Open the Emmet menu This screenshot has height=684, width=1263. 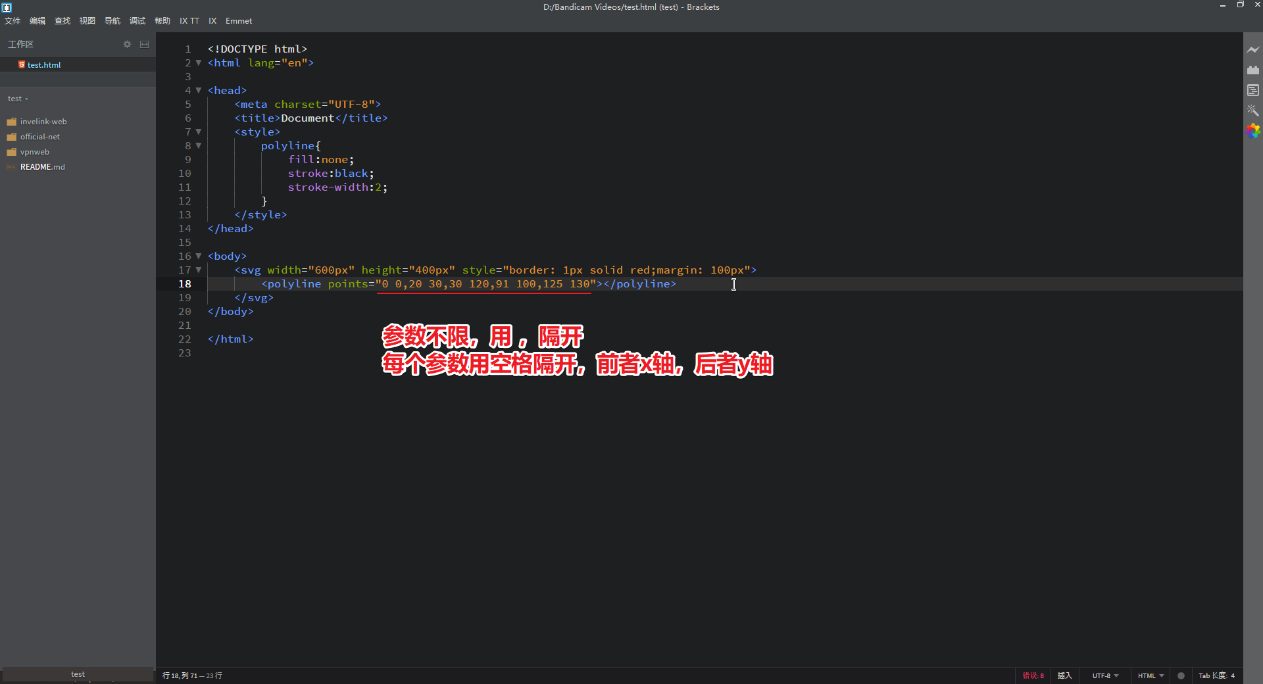[238, 20]
